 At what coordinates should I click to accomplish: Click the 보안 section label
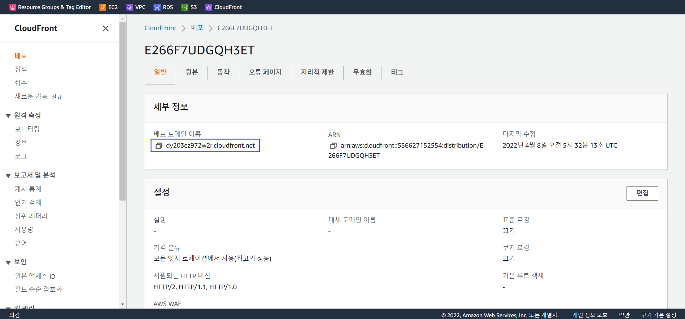point(21,262)
